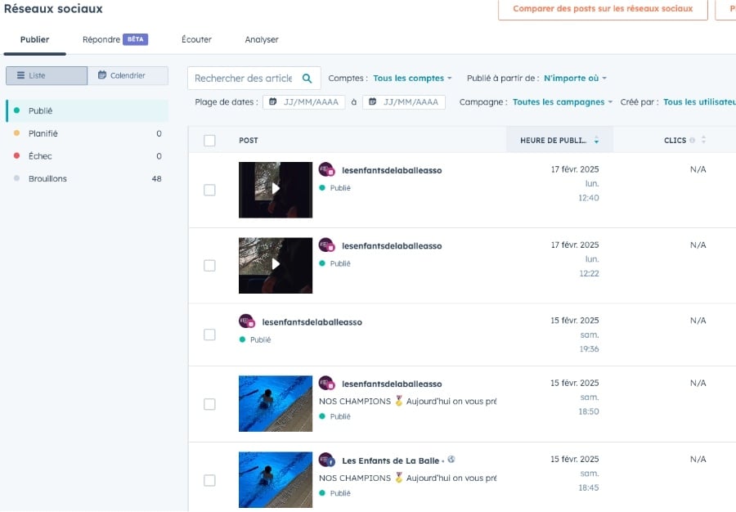Click Les Enfants de La Balle avatar
This screenshot has width=736, height=512.
(x=326, y=460)
